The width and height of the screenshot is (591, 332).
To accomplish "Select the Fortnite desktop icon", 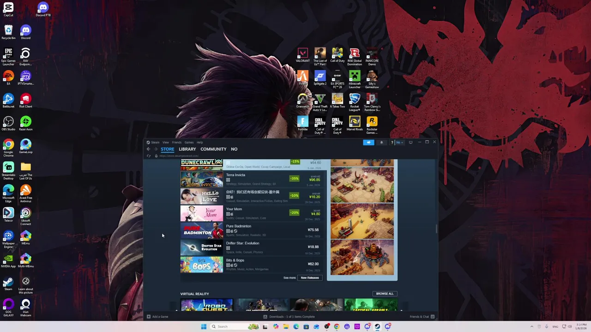I will coord(302,124).
